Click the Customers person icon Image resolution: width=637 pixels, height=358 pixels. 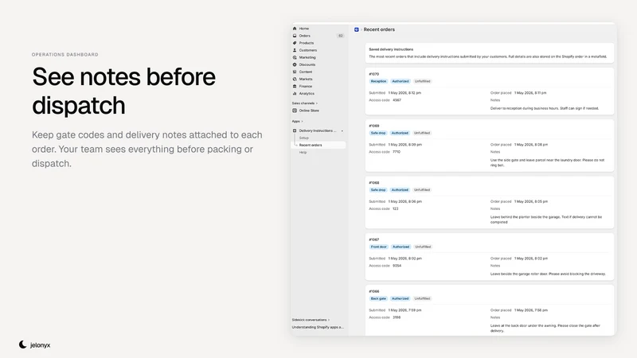tap(295, 50)
